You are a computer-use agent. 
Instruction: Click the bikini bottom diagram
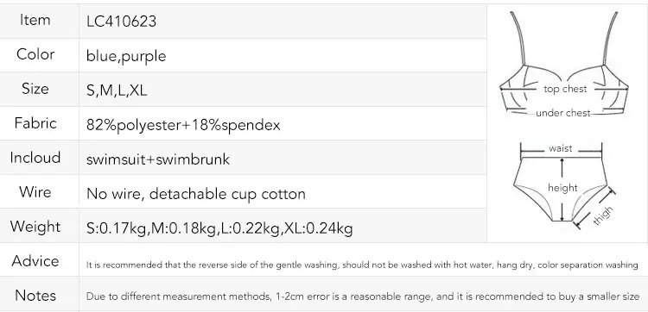coord(565,185)
